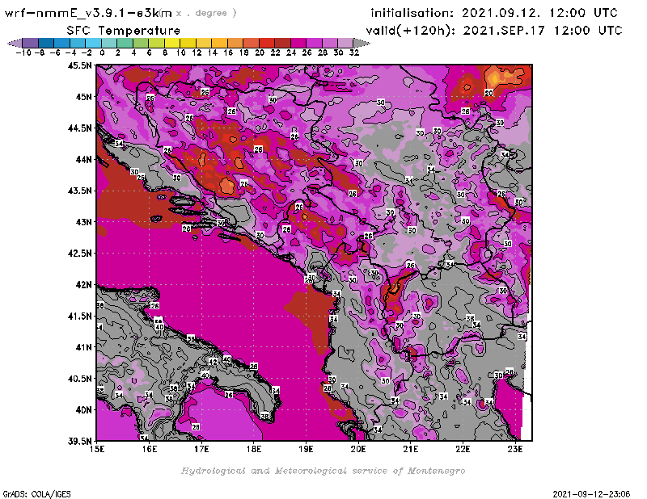Click the '43.5N' latitude label
The image size is (647, 499).
79,191
